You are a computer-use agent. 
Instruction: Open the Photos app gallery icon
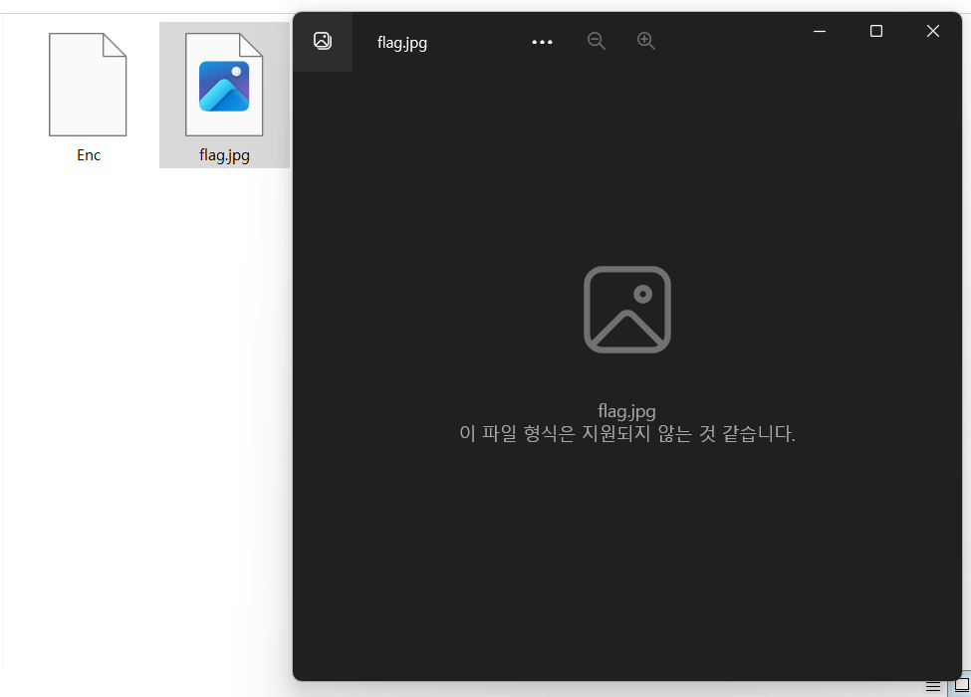[323, 41]
